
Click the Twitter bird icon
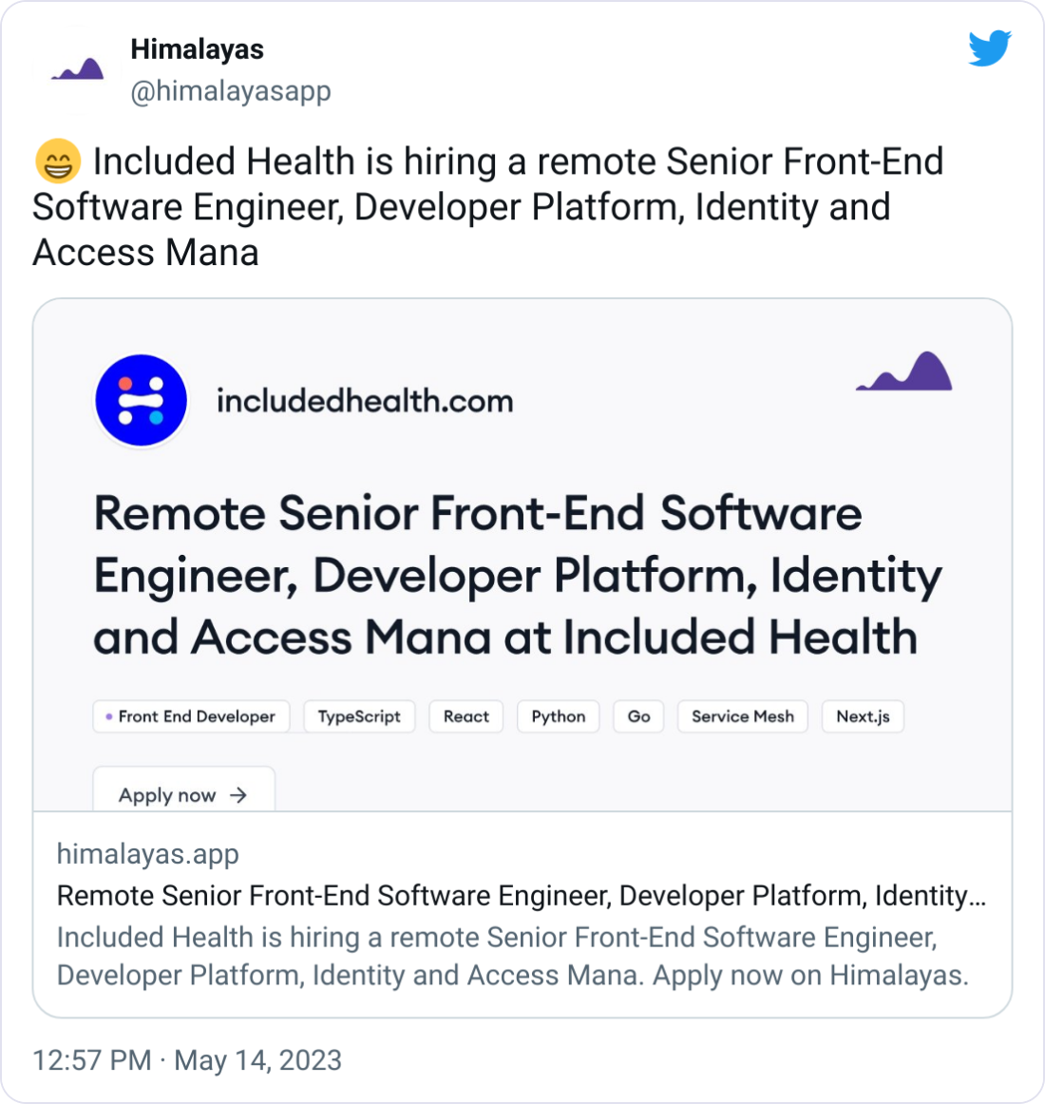coord(991,49)
